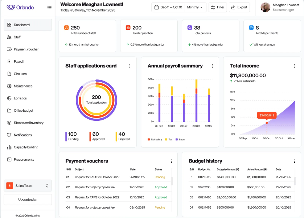
Task: Open Budget history three-dot menu
Action: tap(295, 161)
